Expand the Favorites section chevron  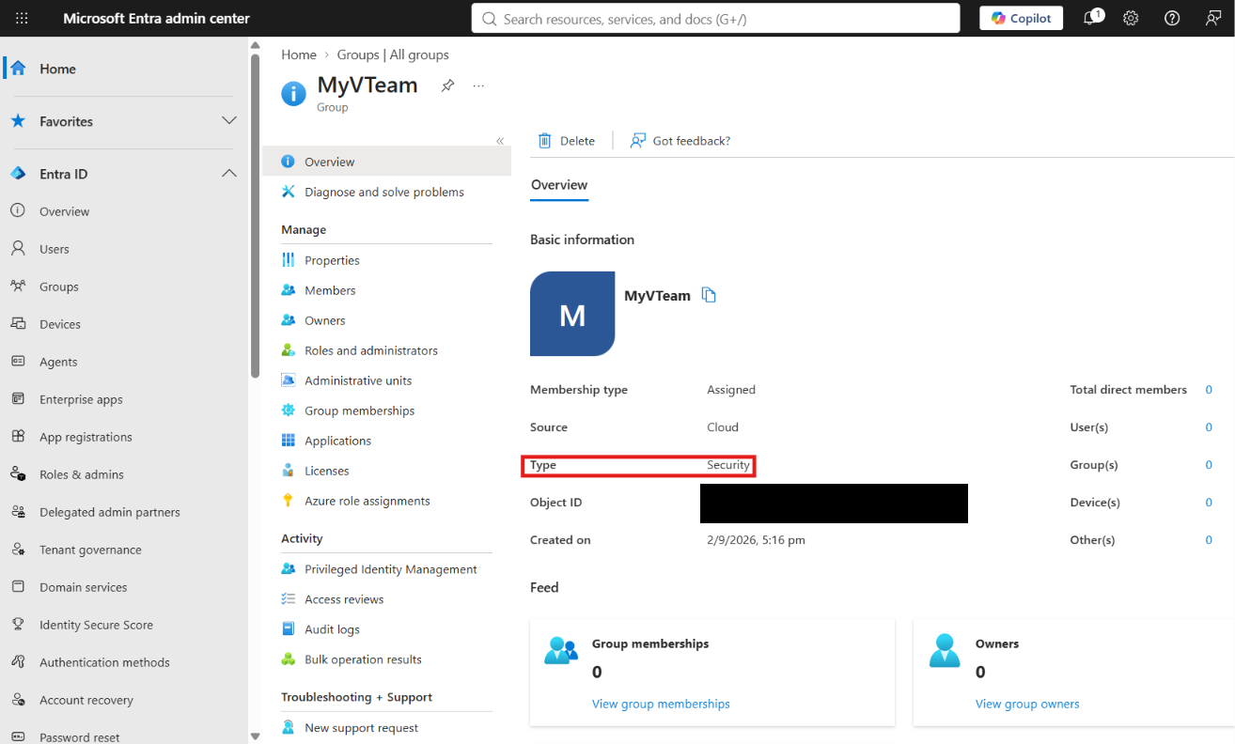[x=228, y=121]
